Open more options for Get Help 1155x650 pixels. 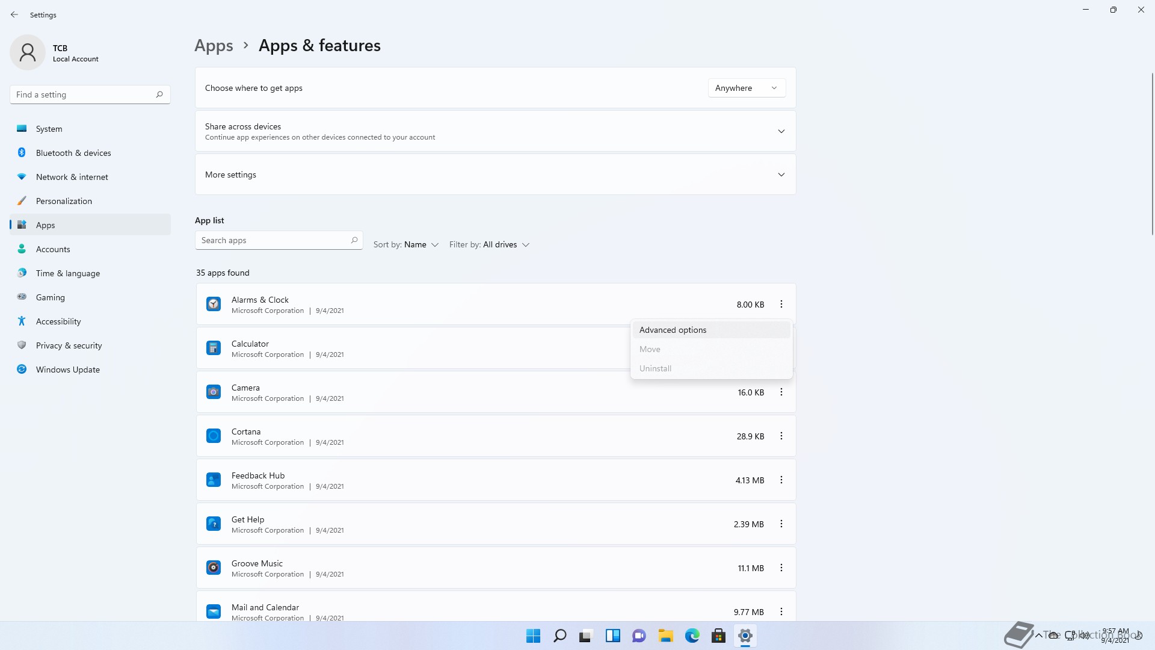(781, 524)
